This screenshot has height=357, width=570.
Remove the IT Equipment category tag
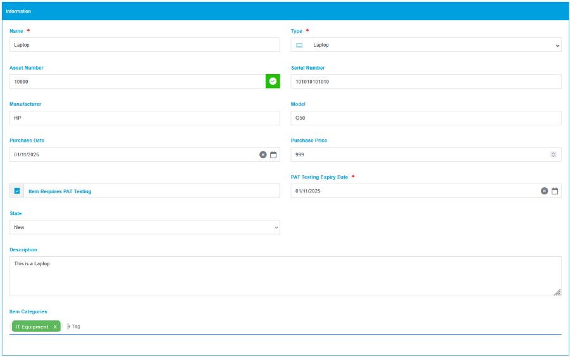pos(55,327)
